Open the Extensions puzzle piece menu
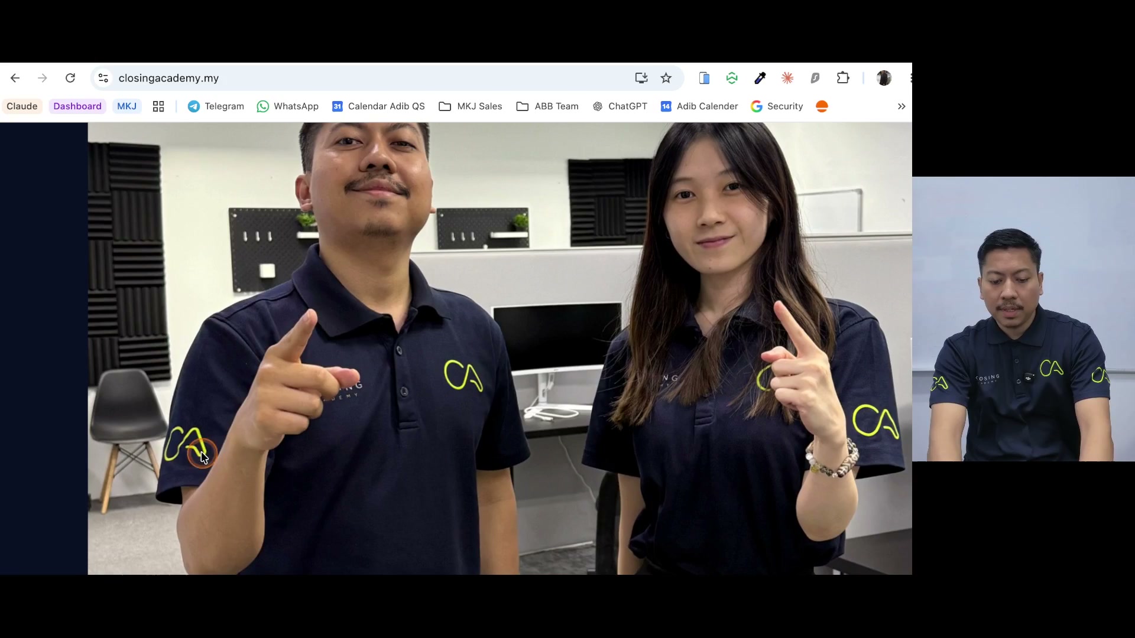The height and width of the screenshot is (638, 1135). [x=843, y=78]
